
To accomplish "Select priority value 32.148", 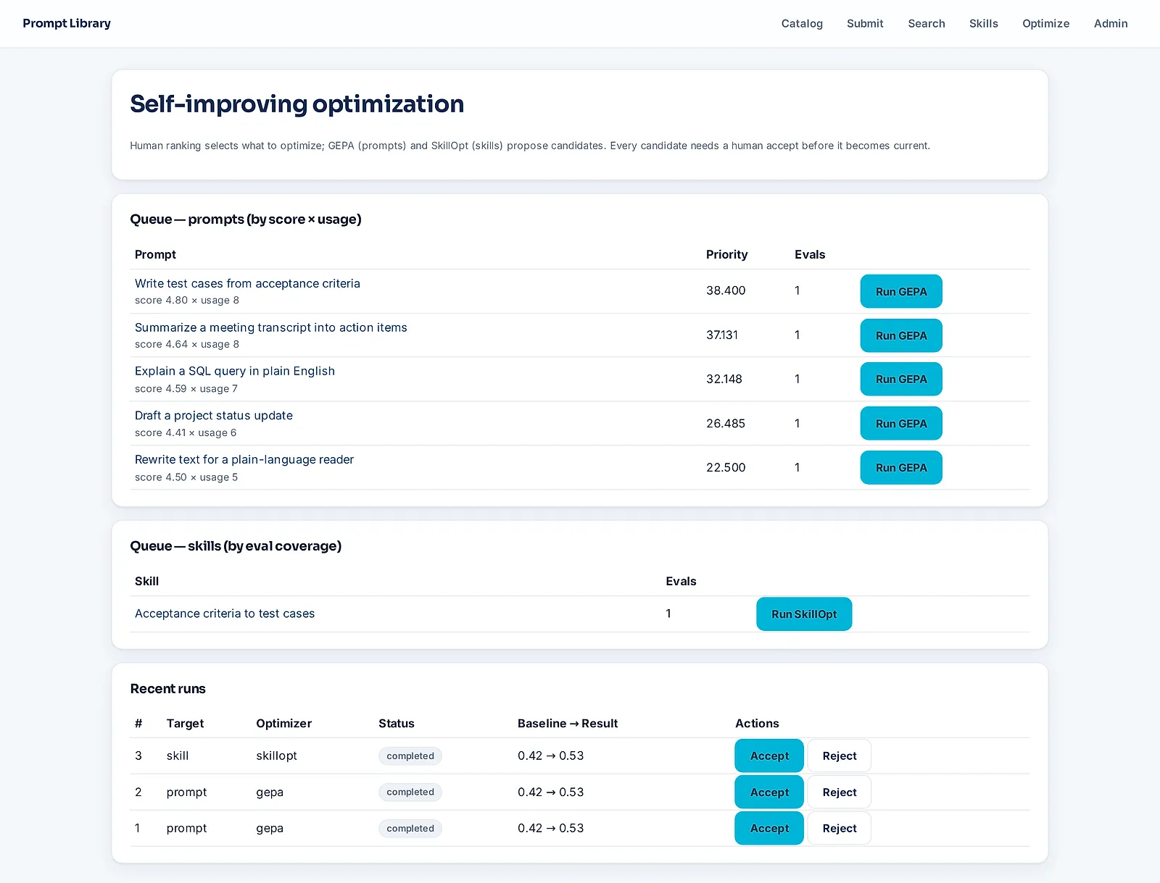I will [724, 379].
